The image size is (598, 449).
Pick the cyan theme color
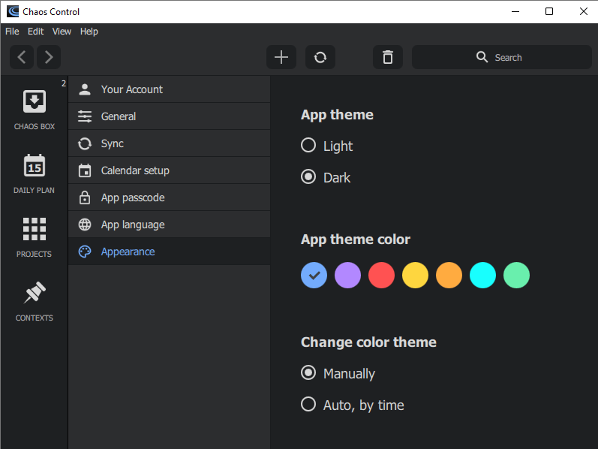click(x=482, y=275)
